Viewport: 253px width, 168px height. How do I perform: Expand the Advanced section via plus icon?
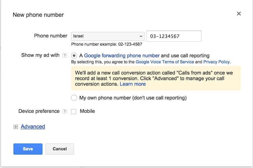pos(16,127)
